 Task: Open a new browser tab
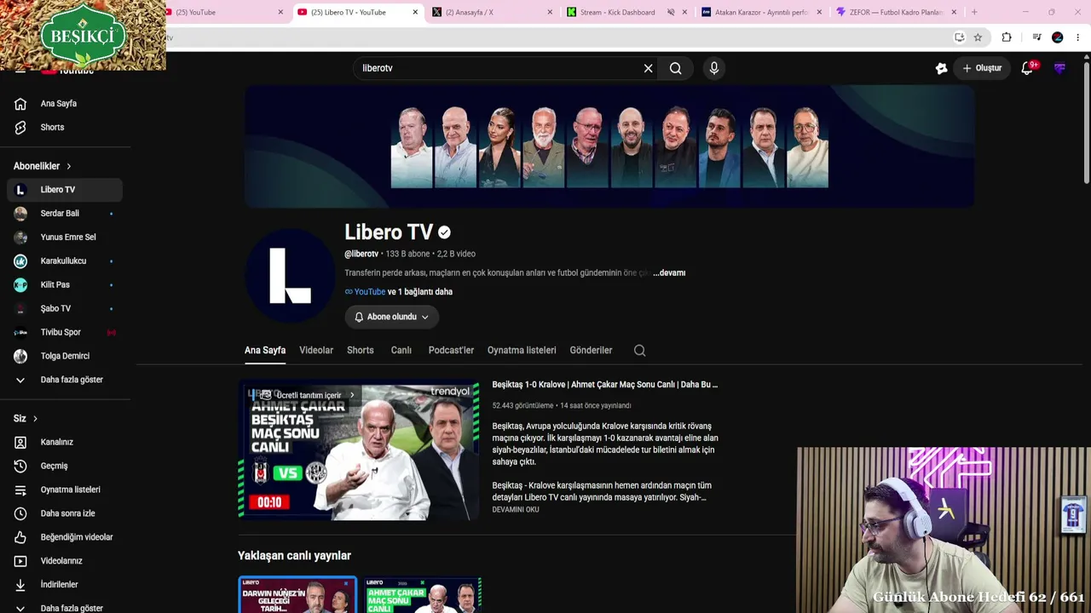click(x=974, y=12)
